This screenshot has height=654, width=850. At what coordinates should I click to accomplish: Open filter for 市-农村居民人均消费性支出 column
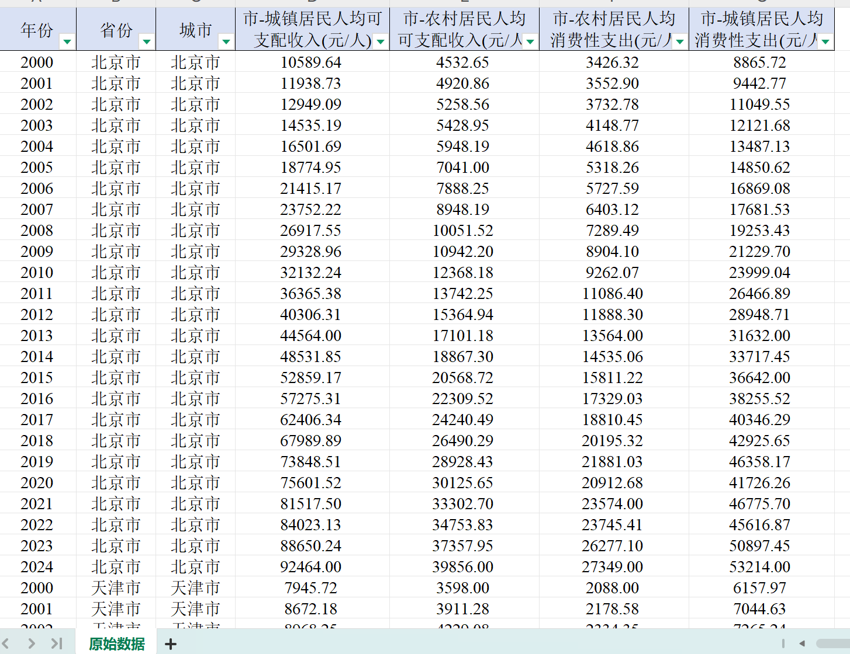coord(680,41)
